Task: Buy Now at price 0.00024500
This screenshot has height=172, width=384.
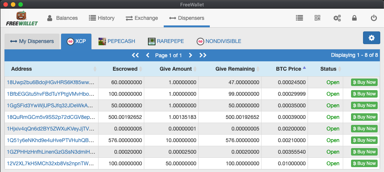Action: coord(364,82)
